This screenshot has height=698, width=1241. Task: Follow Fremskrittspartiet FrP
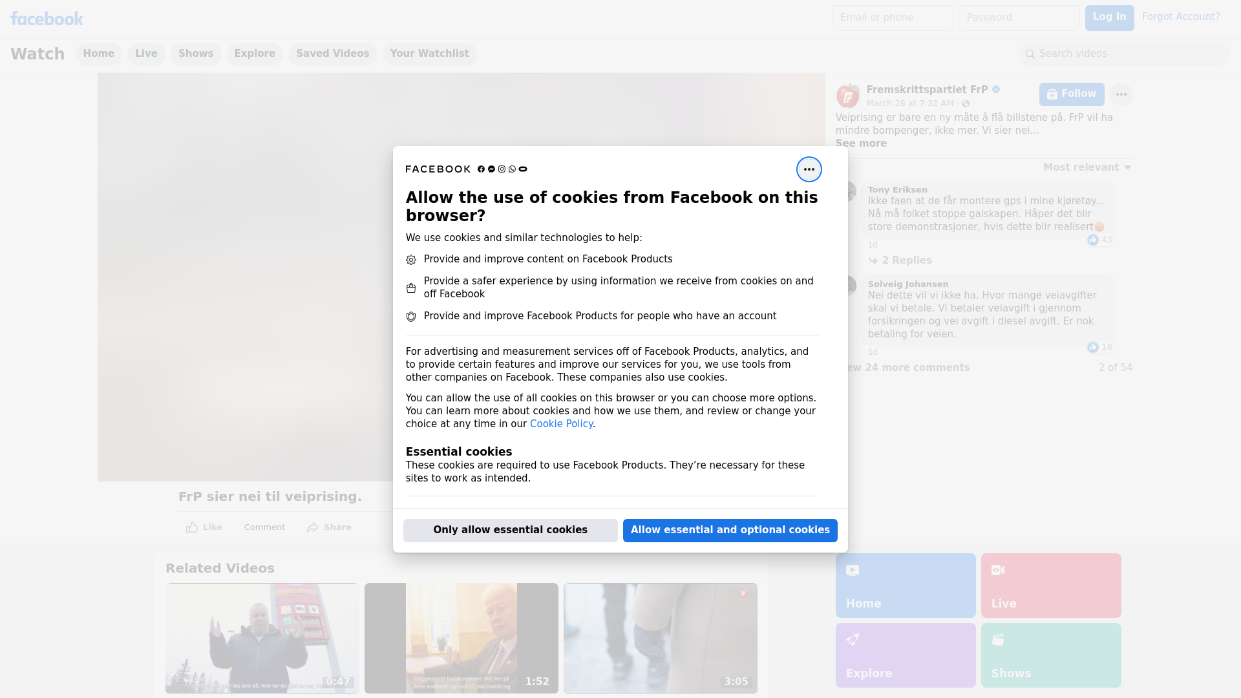(1072, 94)
